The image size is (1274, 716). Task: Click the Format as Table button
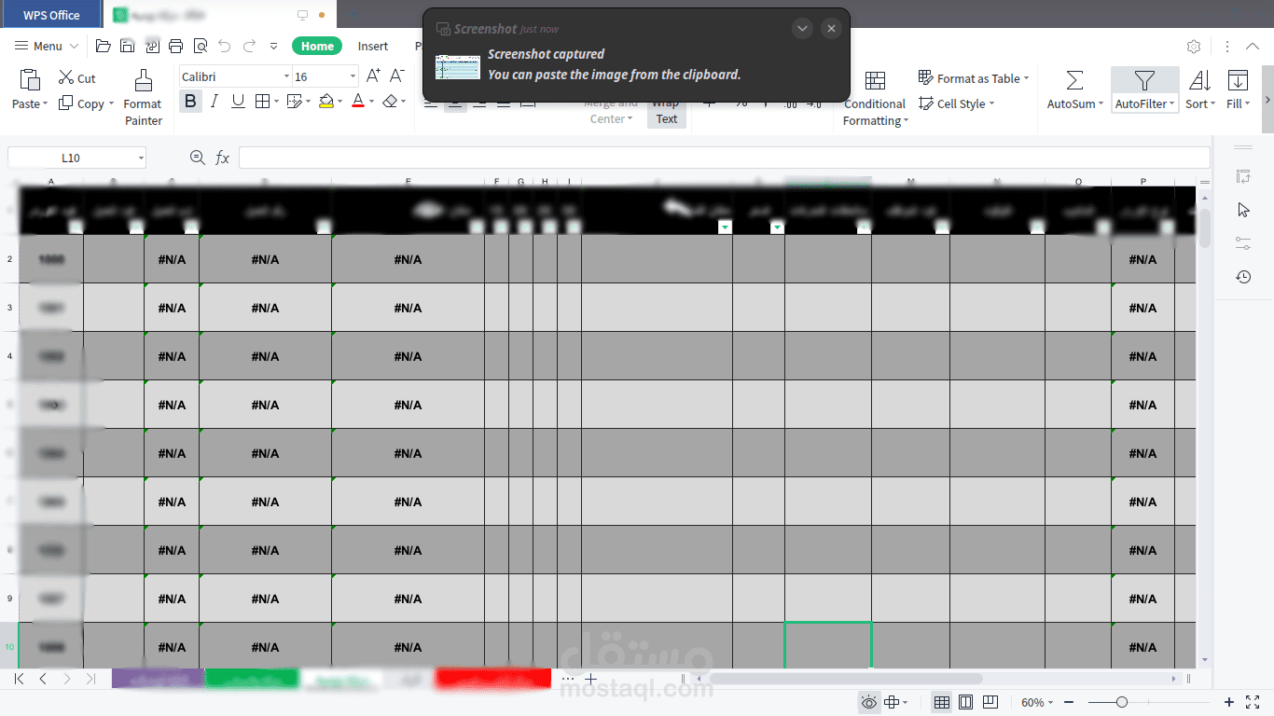pyautogui.click(x=973, y=78)
